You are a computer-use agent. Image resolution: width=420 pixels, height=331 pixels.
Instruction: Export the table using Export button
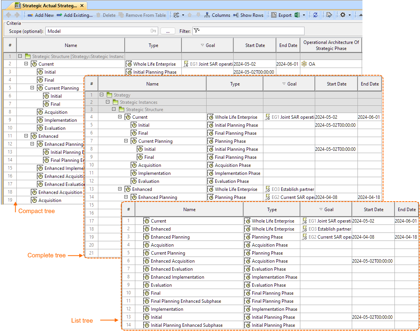pyautogui.click(x=281, y=15)
